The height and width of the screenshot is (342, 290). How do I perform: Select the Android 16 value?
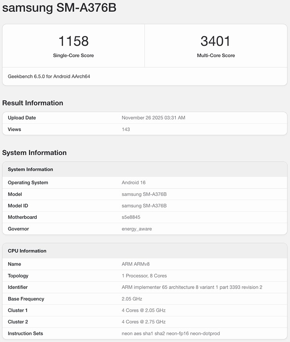[134, 183]
